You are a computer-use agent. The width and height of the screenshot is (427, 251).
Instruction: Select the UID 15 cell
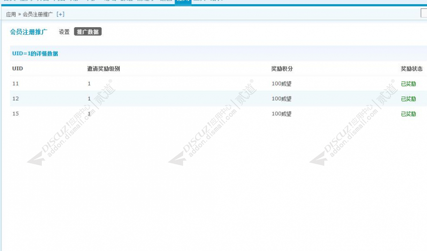pos(15,114)
